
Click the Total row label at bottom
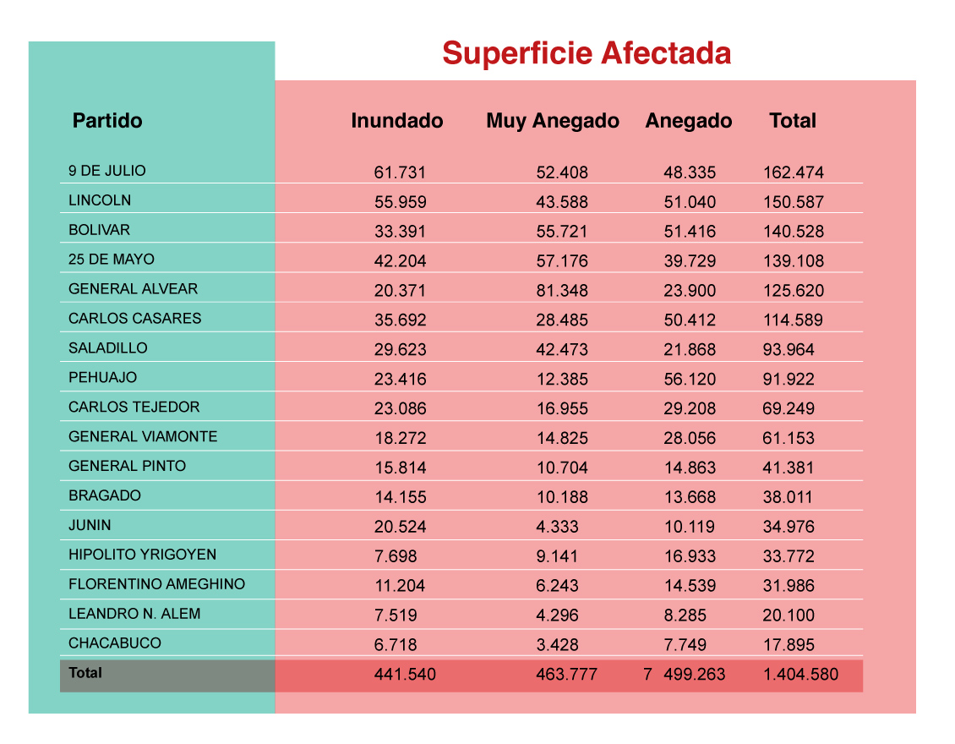[85, 673]
